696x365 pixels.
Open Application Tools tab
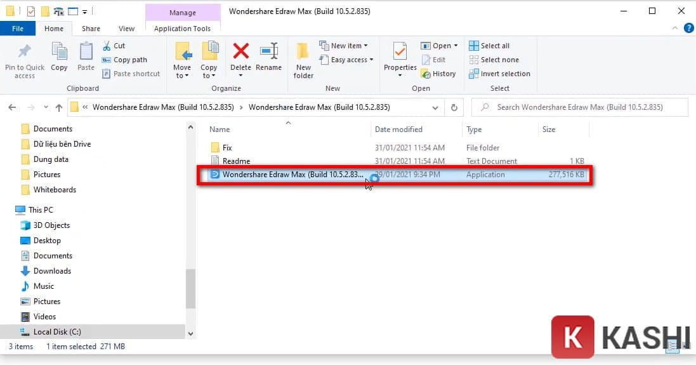pyautogui.click(x=183, y=29)
